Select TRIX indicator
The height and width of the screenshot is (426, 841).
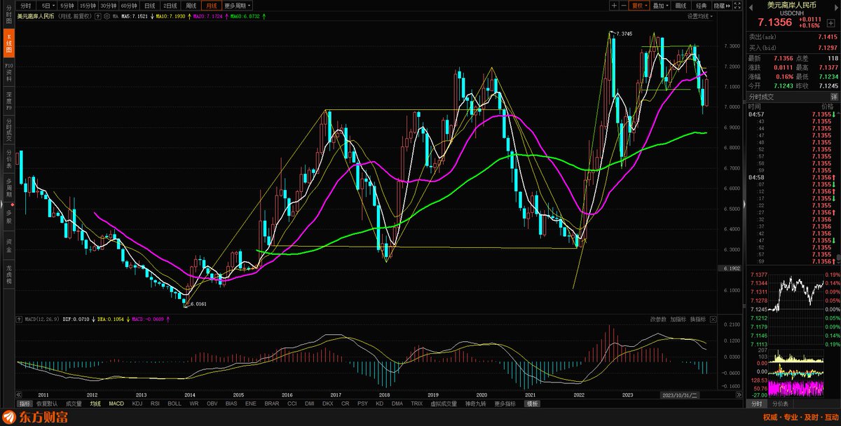[416, 404]
